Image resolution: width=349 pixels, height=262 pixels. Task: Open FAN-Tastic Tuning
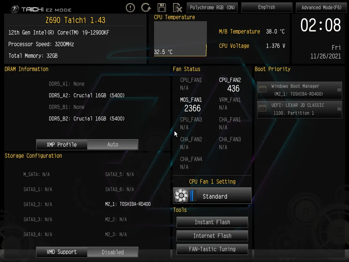click(212, 249)
